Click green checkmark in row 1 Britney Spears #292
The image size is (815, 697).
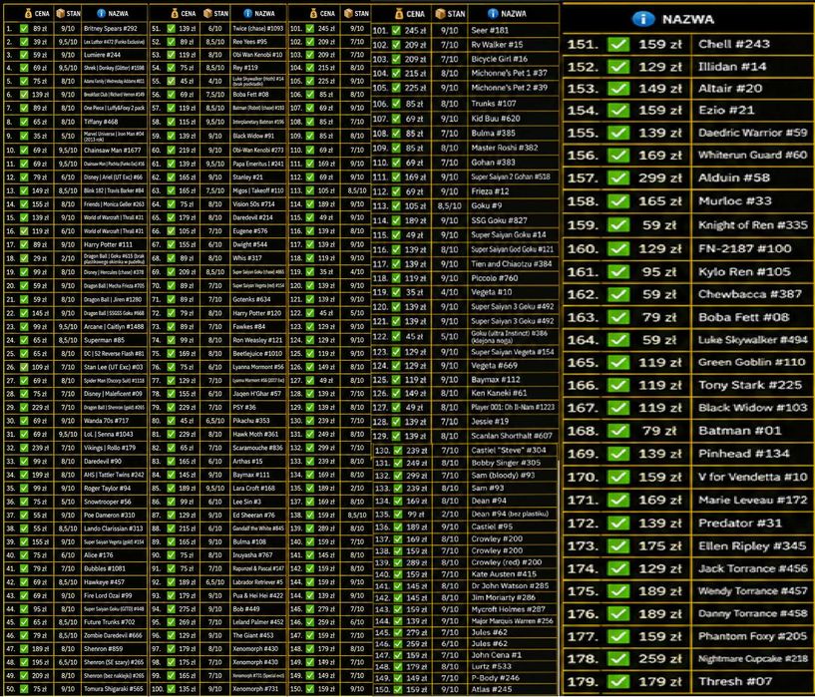tap(24, 29)
